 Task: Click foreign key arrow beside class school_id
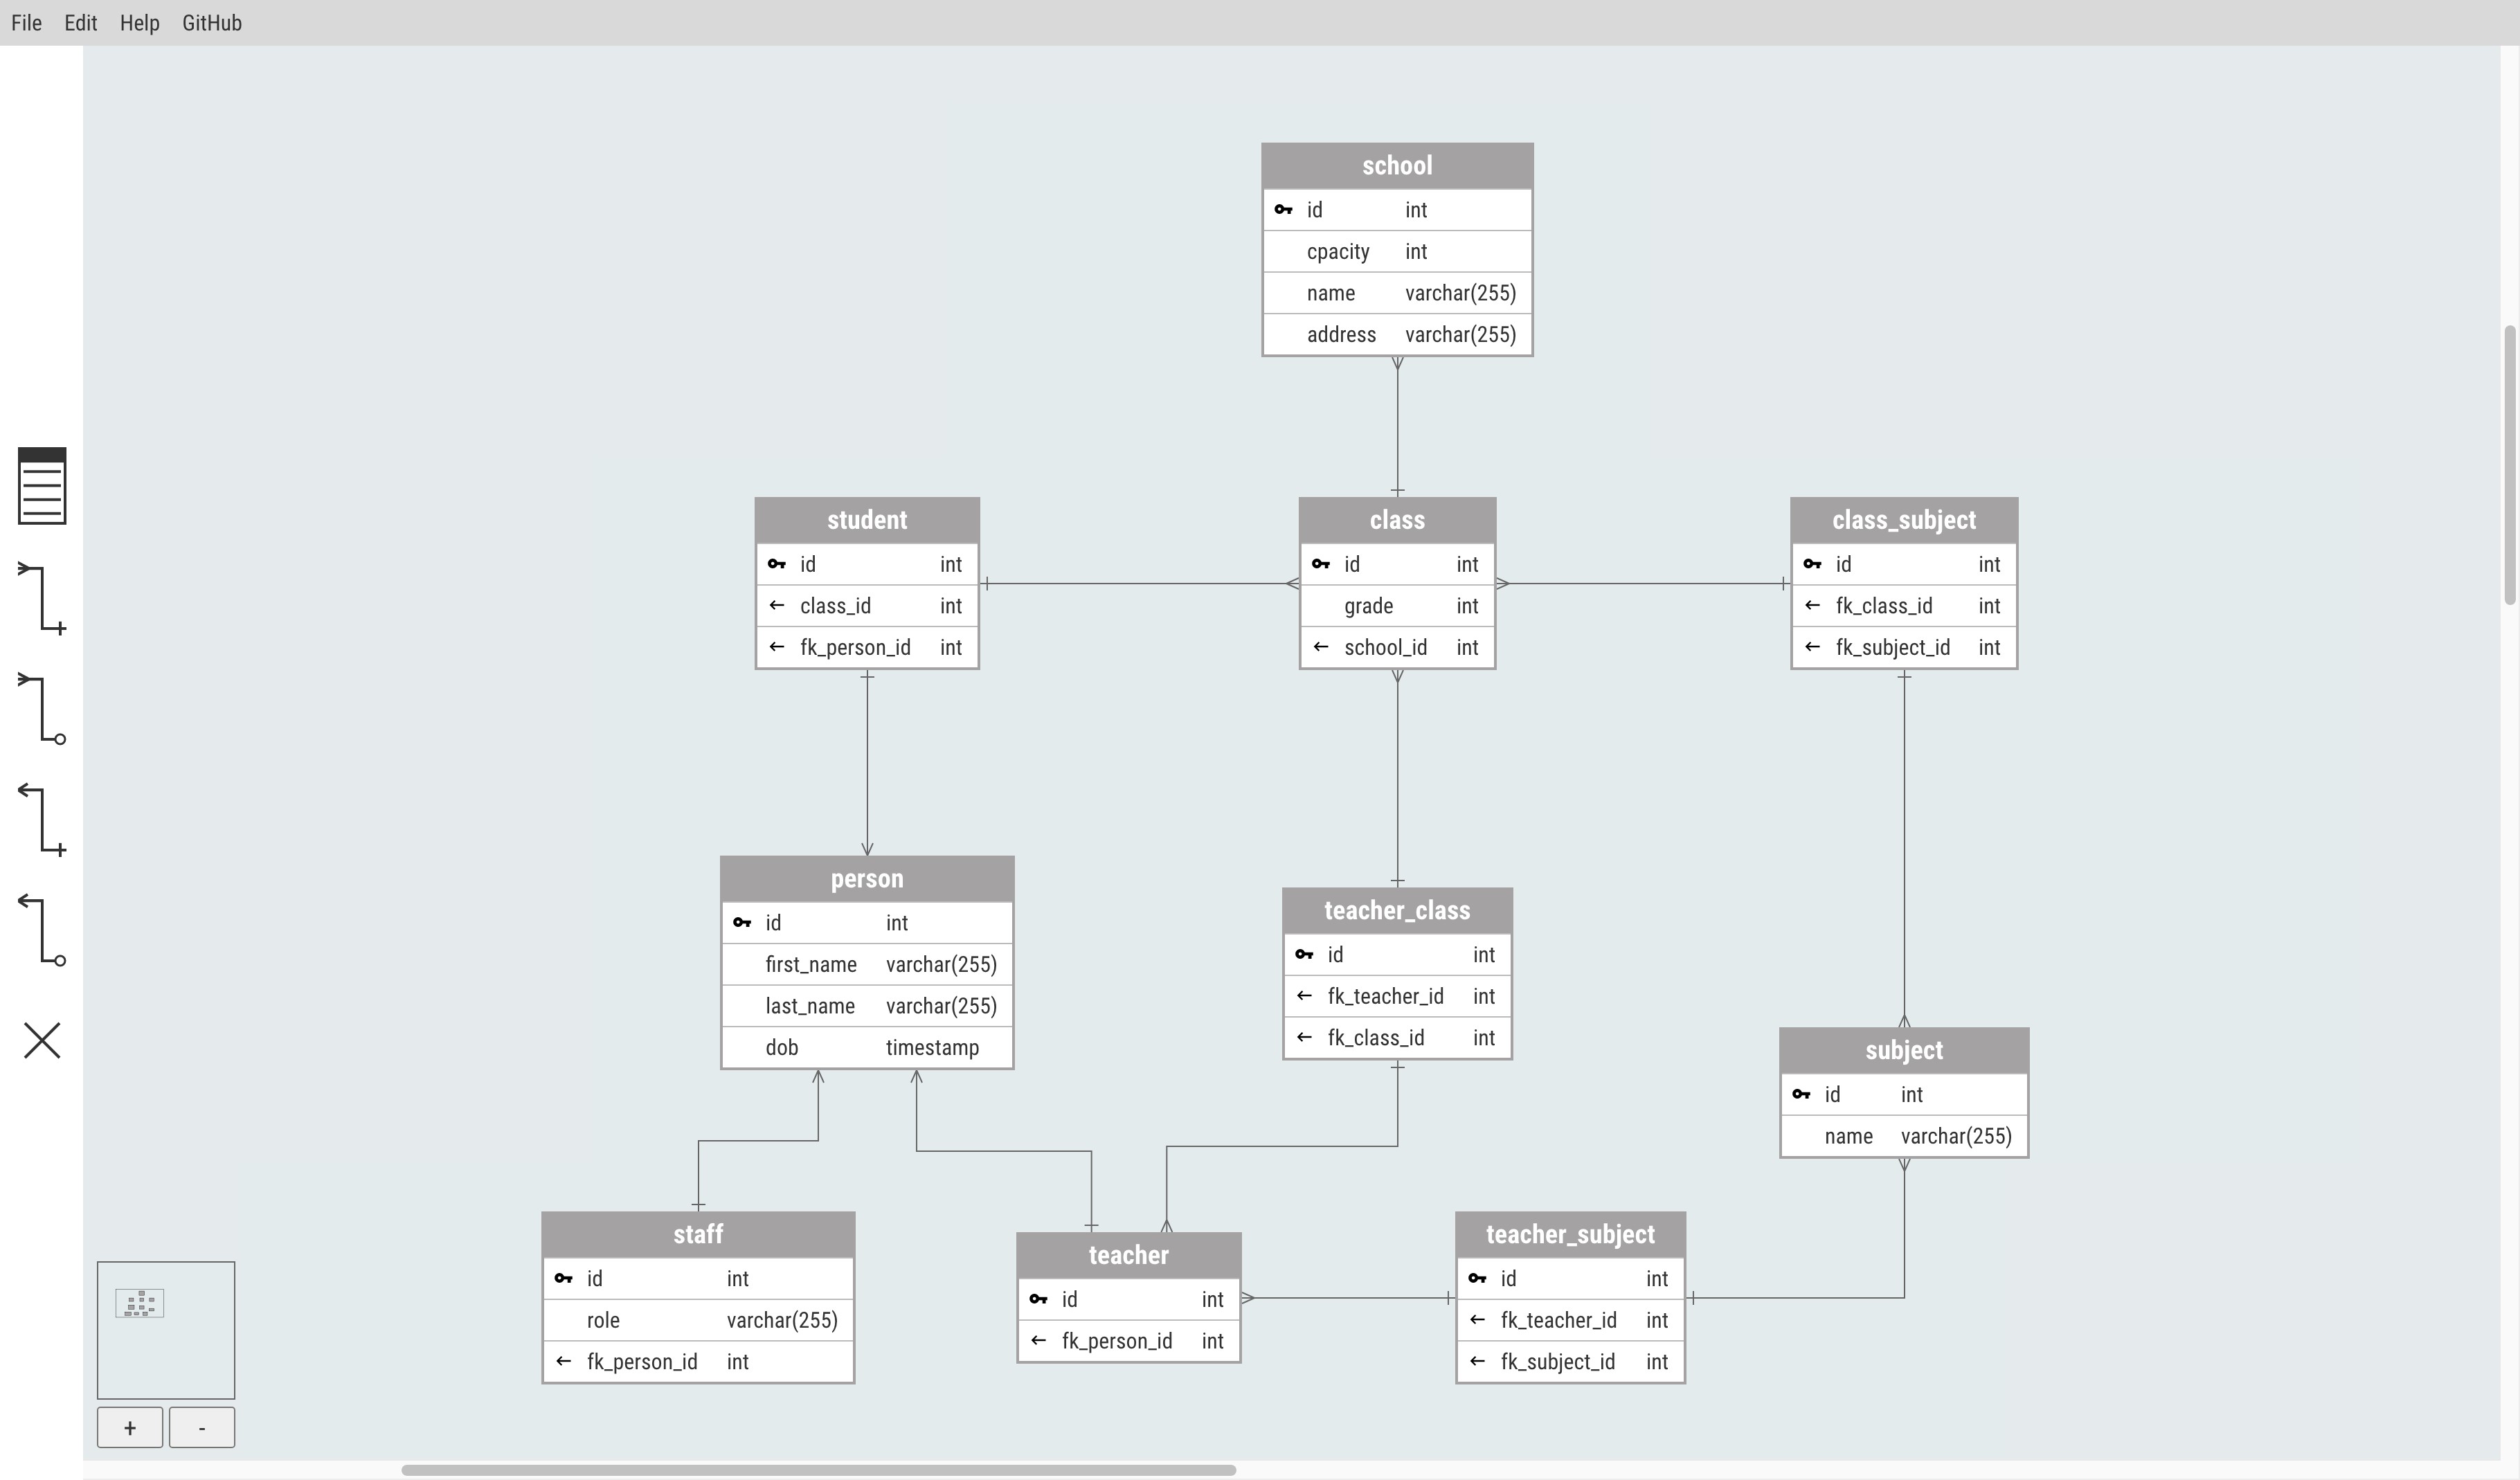(x=1320, y=647)
